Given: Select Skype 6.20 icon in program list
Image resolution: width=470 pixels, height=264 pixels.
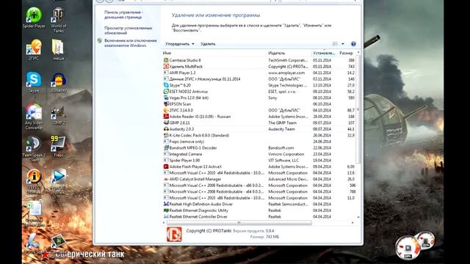Looking at the screenshot, I should 166,85.
